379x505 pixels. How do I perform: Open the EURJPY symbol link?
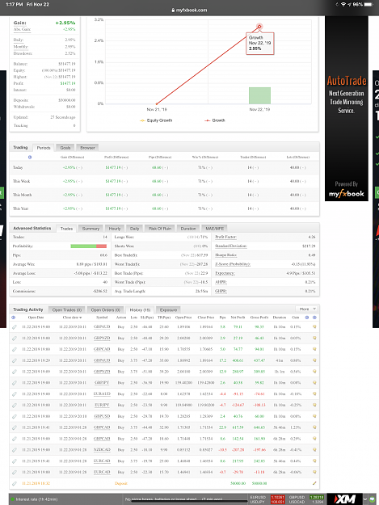tap(102, 405)
